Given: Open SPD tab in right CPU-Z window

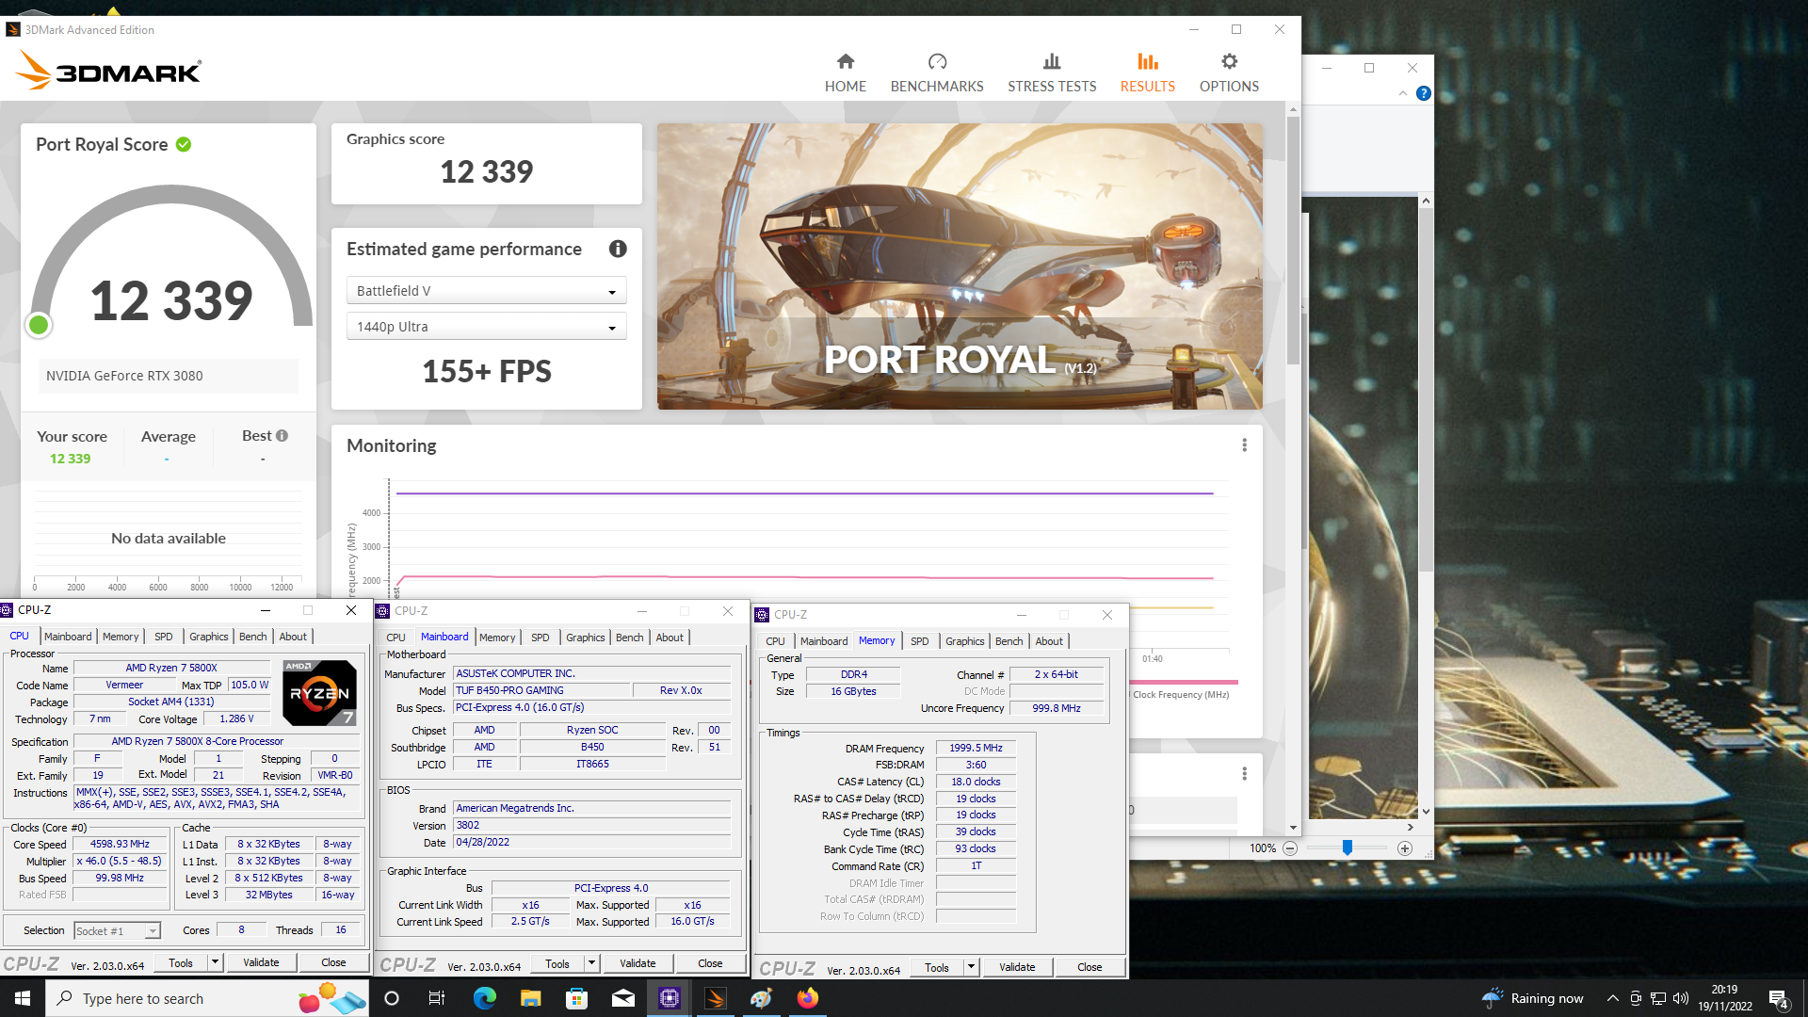Looking at the screenshot, I should point(919,641).
